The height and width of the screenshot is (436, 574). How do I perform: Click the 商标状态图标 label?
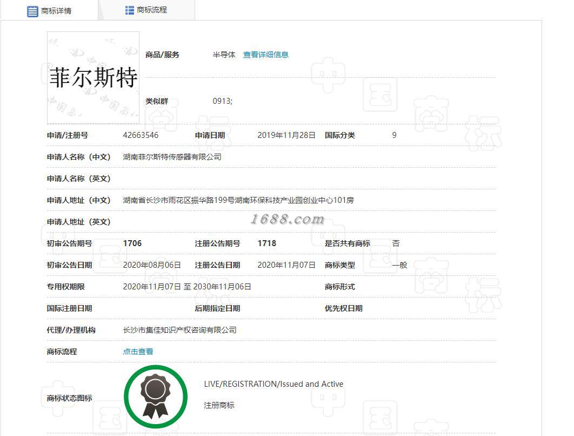point(69,398)
